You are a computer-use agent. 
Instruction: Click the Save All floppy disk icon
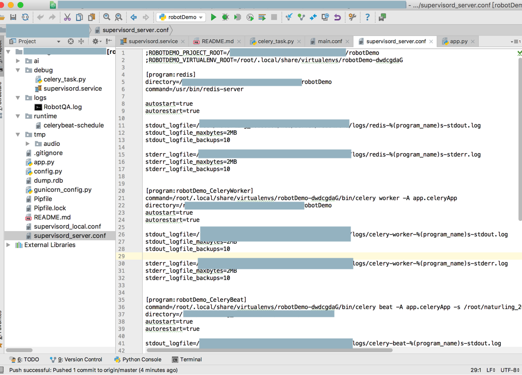13,17
